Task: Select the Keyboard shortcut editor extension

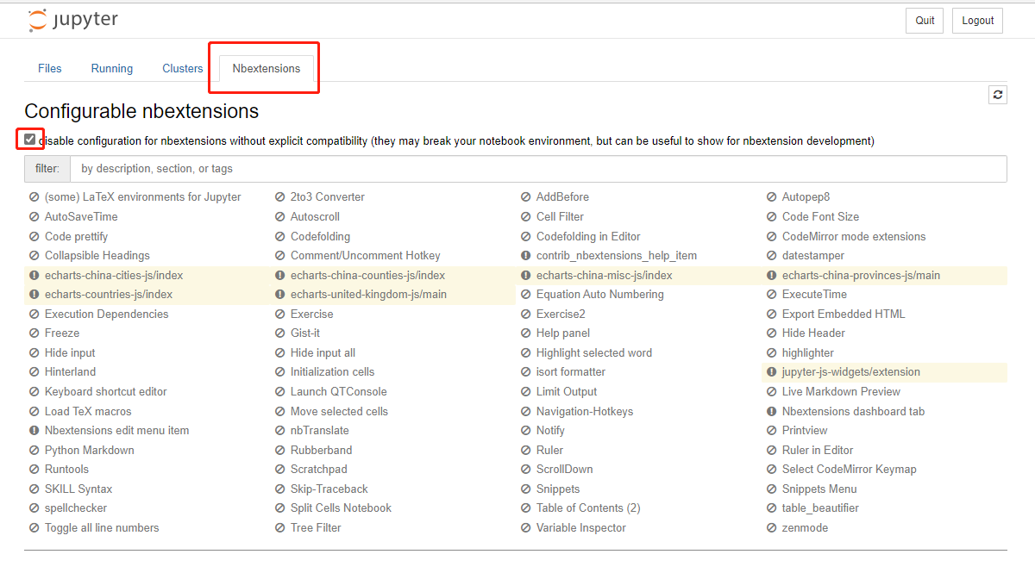Action: click(106, 392)
